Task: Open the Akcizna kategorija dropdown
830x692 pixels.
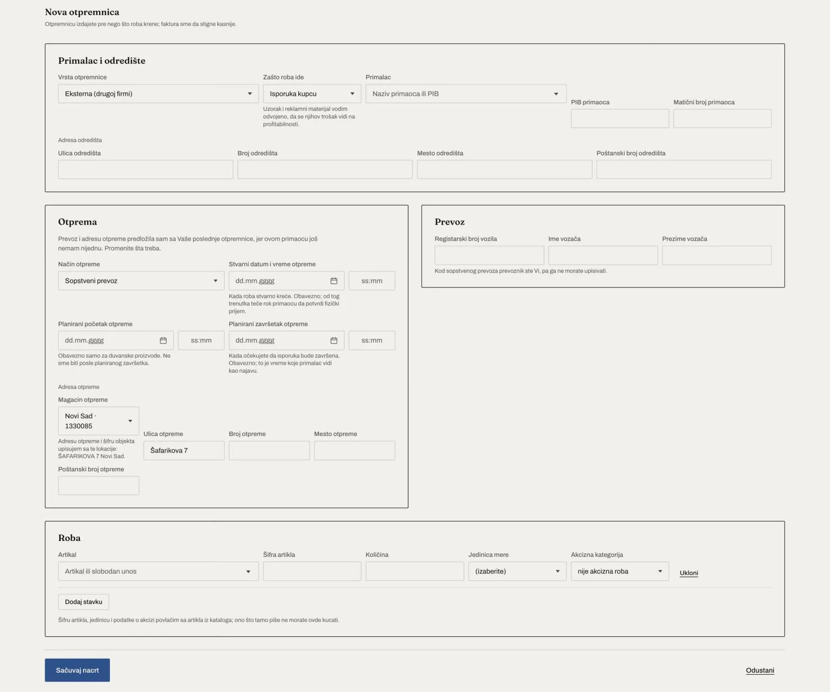Action: point(620,571)
